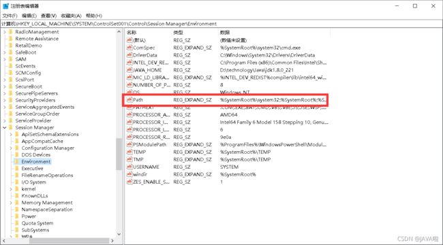Select the SubSystems key
443x245 pixels.
pos(35,230)
